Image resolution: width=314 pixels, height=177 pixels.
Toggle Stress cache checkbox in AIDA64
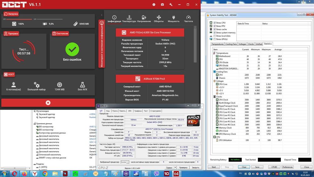coord(215,29)
